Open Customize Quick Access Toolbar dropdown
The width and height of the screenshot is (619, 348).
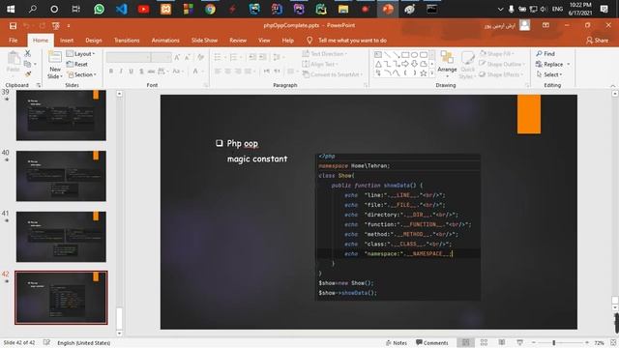[x=69, y=26]
